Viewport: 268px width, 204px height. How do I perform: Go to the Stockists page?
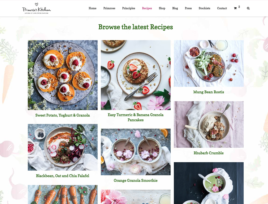pyautogui.click(x=204, y=8)
